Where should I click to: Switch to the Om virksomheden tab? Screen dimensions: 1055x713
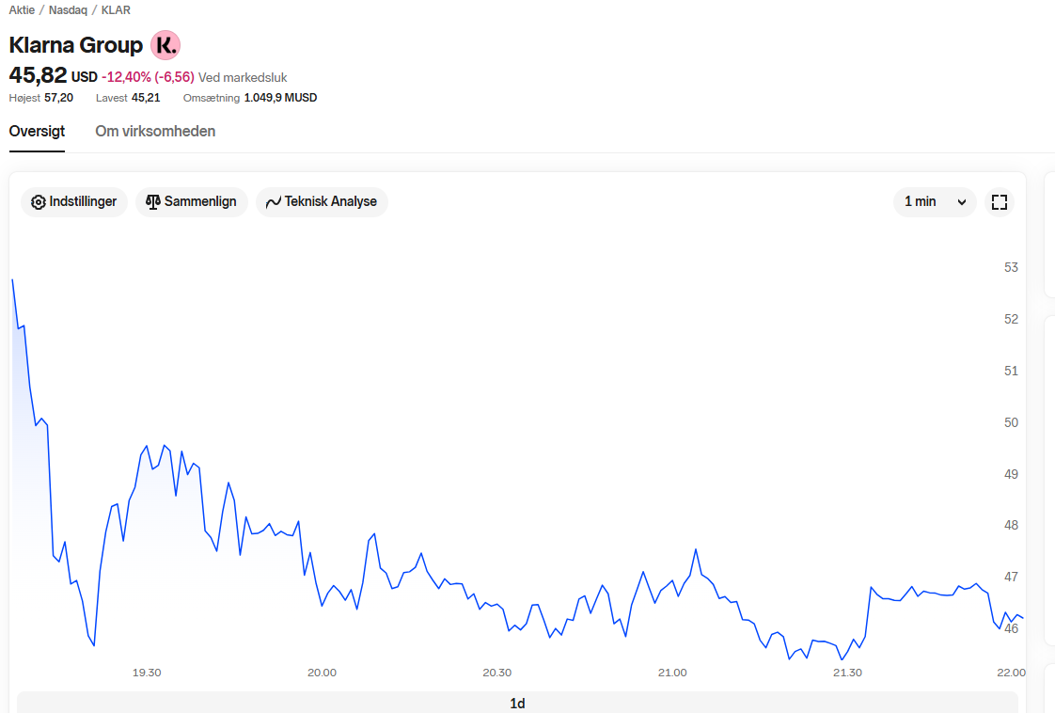click(x=155, y=132)
